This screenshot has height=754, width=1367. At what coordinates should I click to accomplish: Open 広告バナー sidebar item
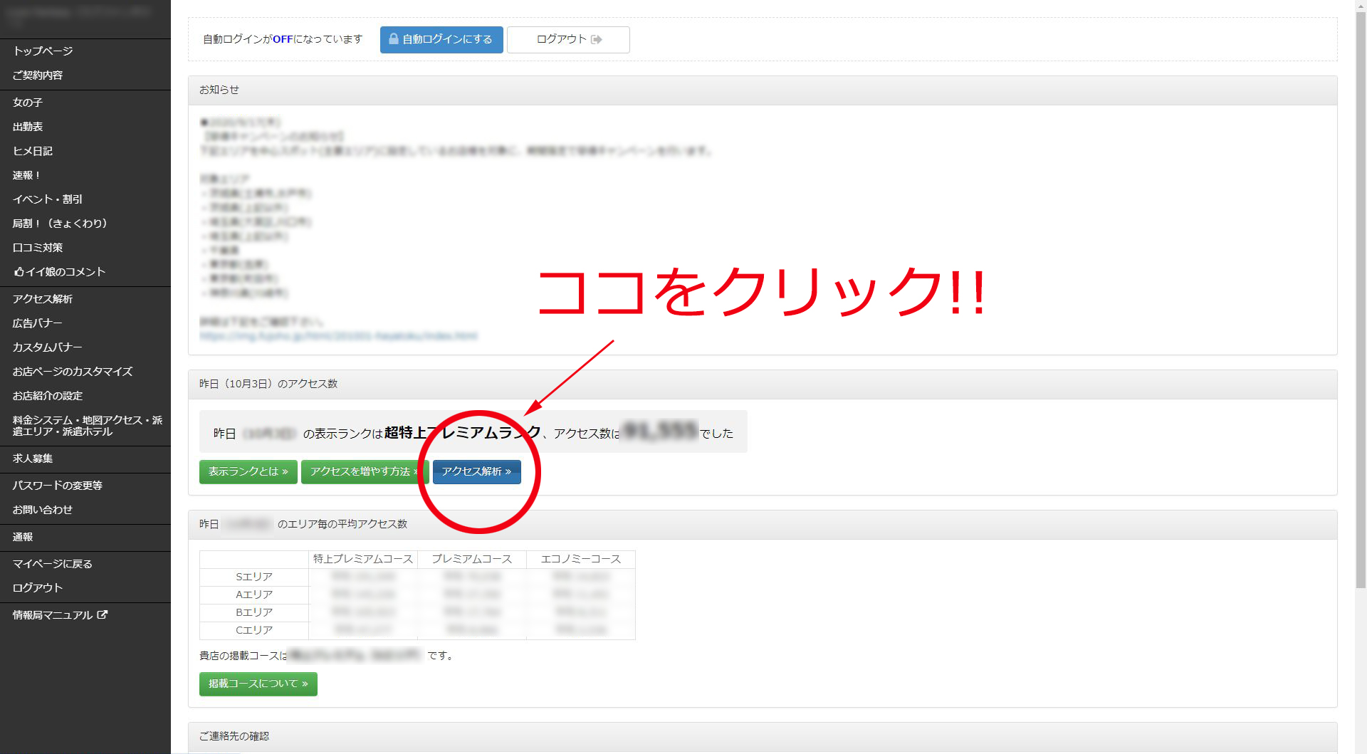[38, 323]
